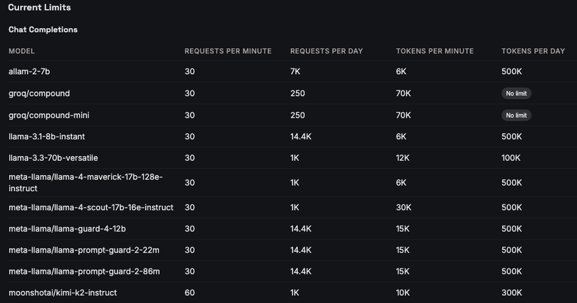Select the TOKENS PER DAY column header
Viewport: 577px width, 303px height.
point(533,51)
